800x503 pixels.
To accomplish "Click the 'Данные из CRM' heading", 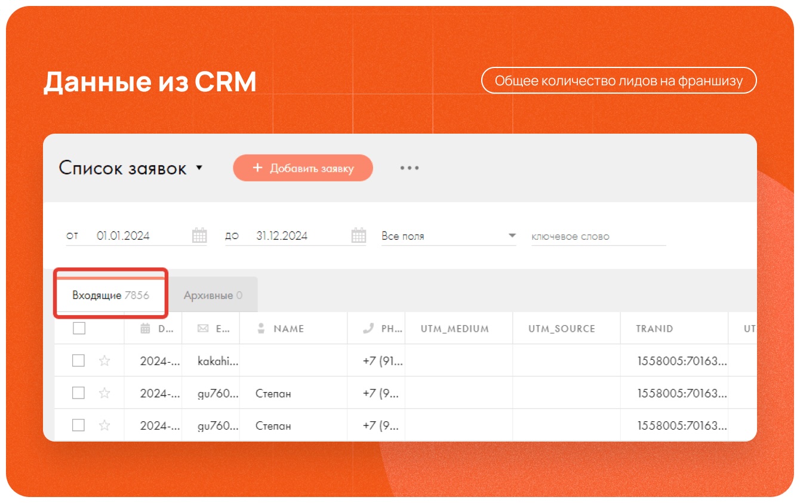I will coord(150,82).
